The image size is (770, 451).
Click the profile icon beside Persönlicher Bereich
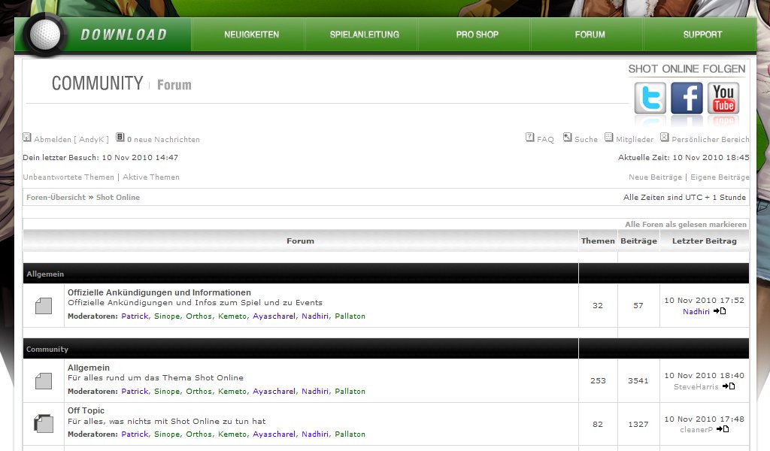pos(665,138)
